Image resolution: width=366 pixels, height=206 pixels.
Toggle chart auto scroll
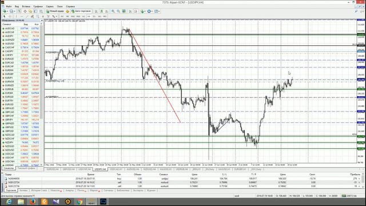pyautogui.click(x=130, y=11)
